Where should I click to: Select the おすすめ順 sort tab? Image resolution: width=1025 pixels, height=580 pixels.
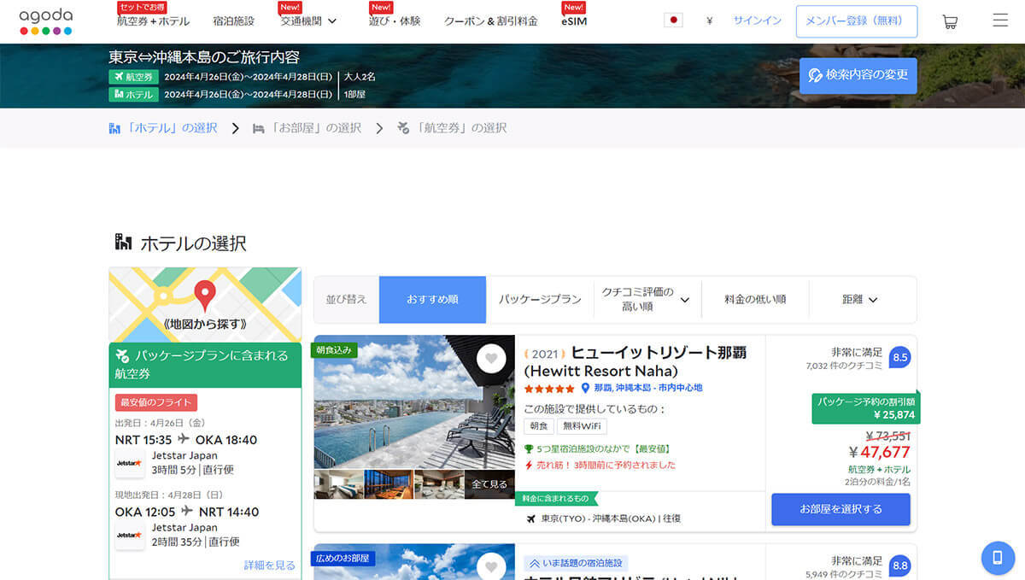coord(432,300)
